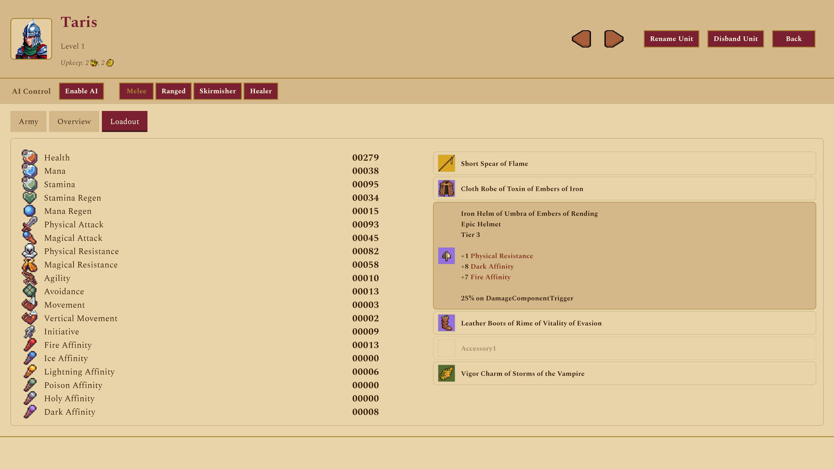Switch to the Army tab

28,122
